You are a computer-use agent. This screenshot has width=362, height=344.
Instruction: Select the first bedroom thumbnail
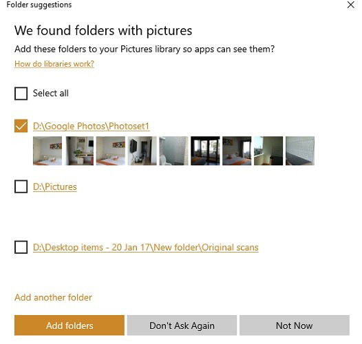pos(47,151)
